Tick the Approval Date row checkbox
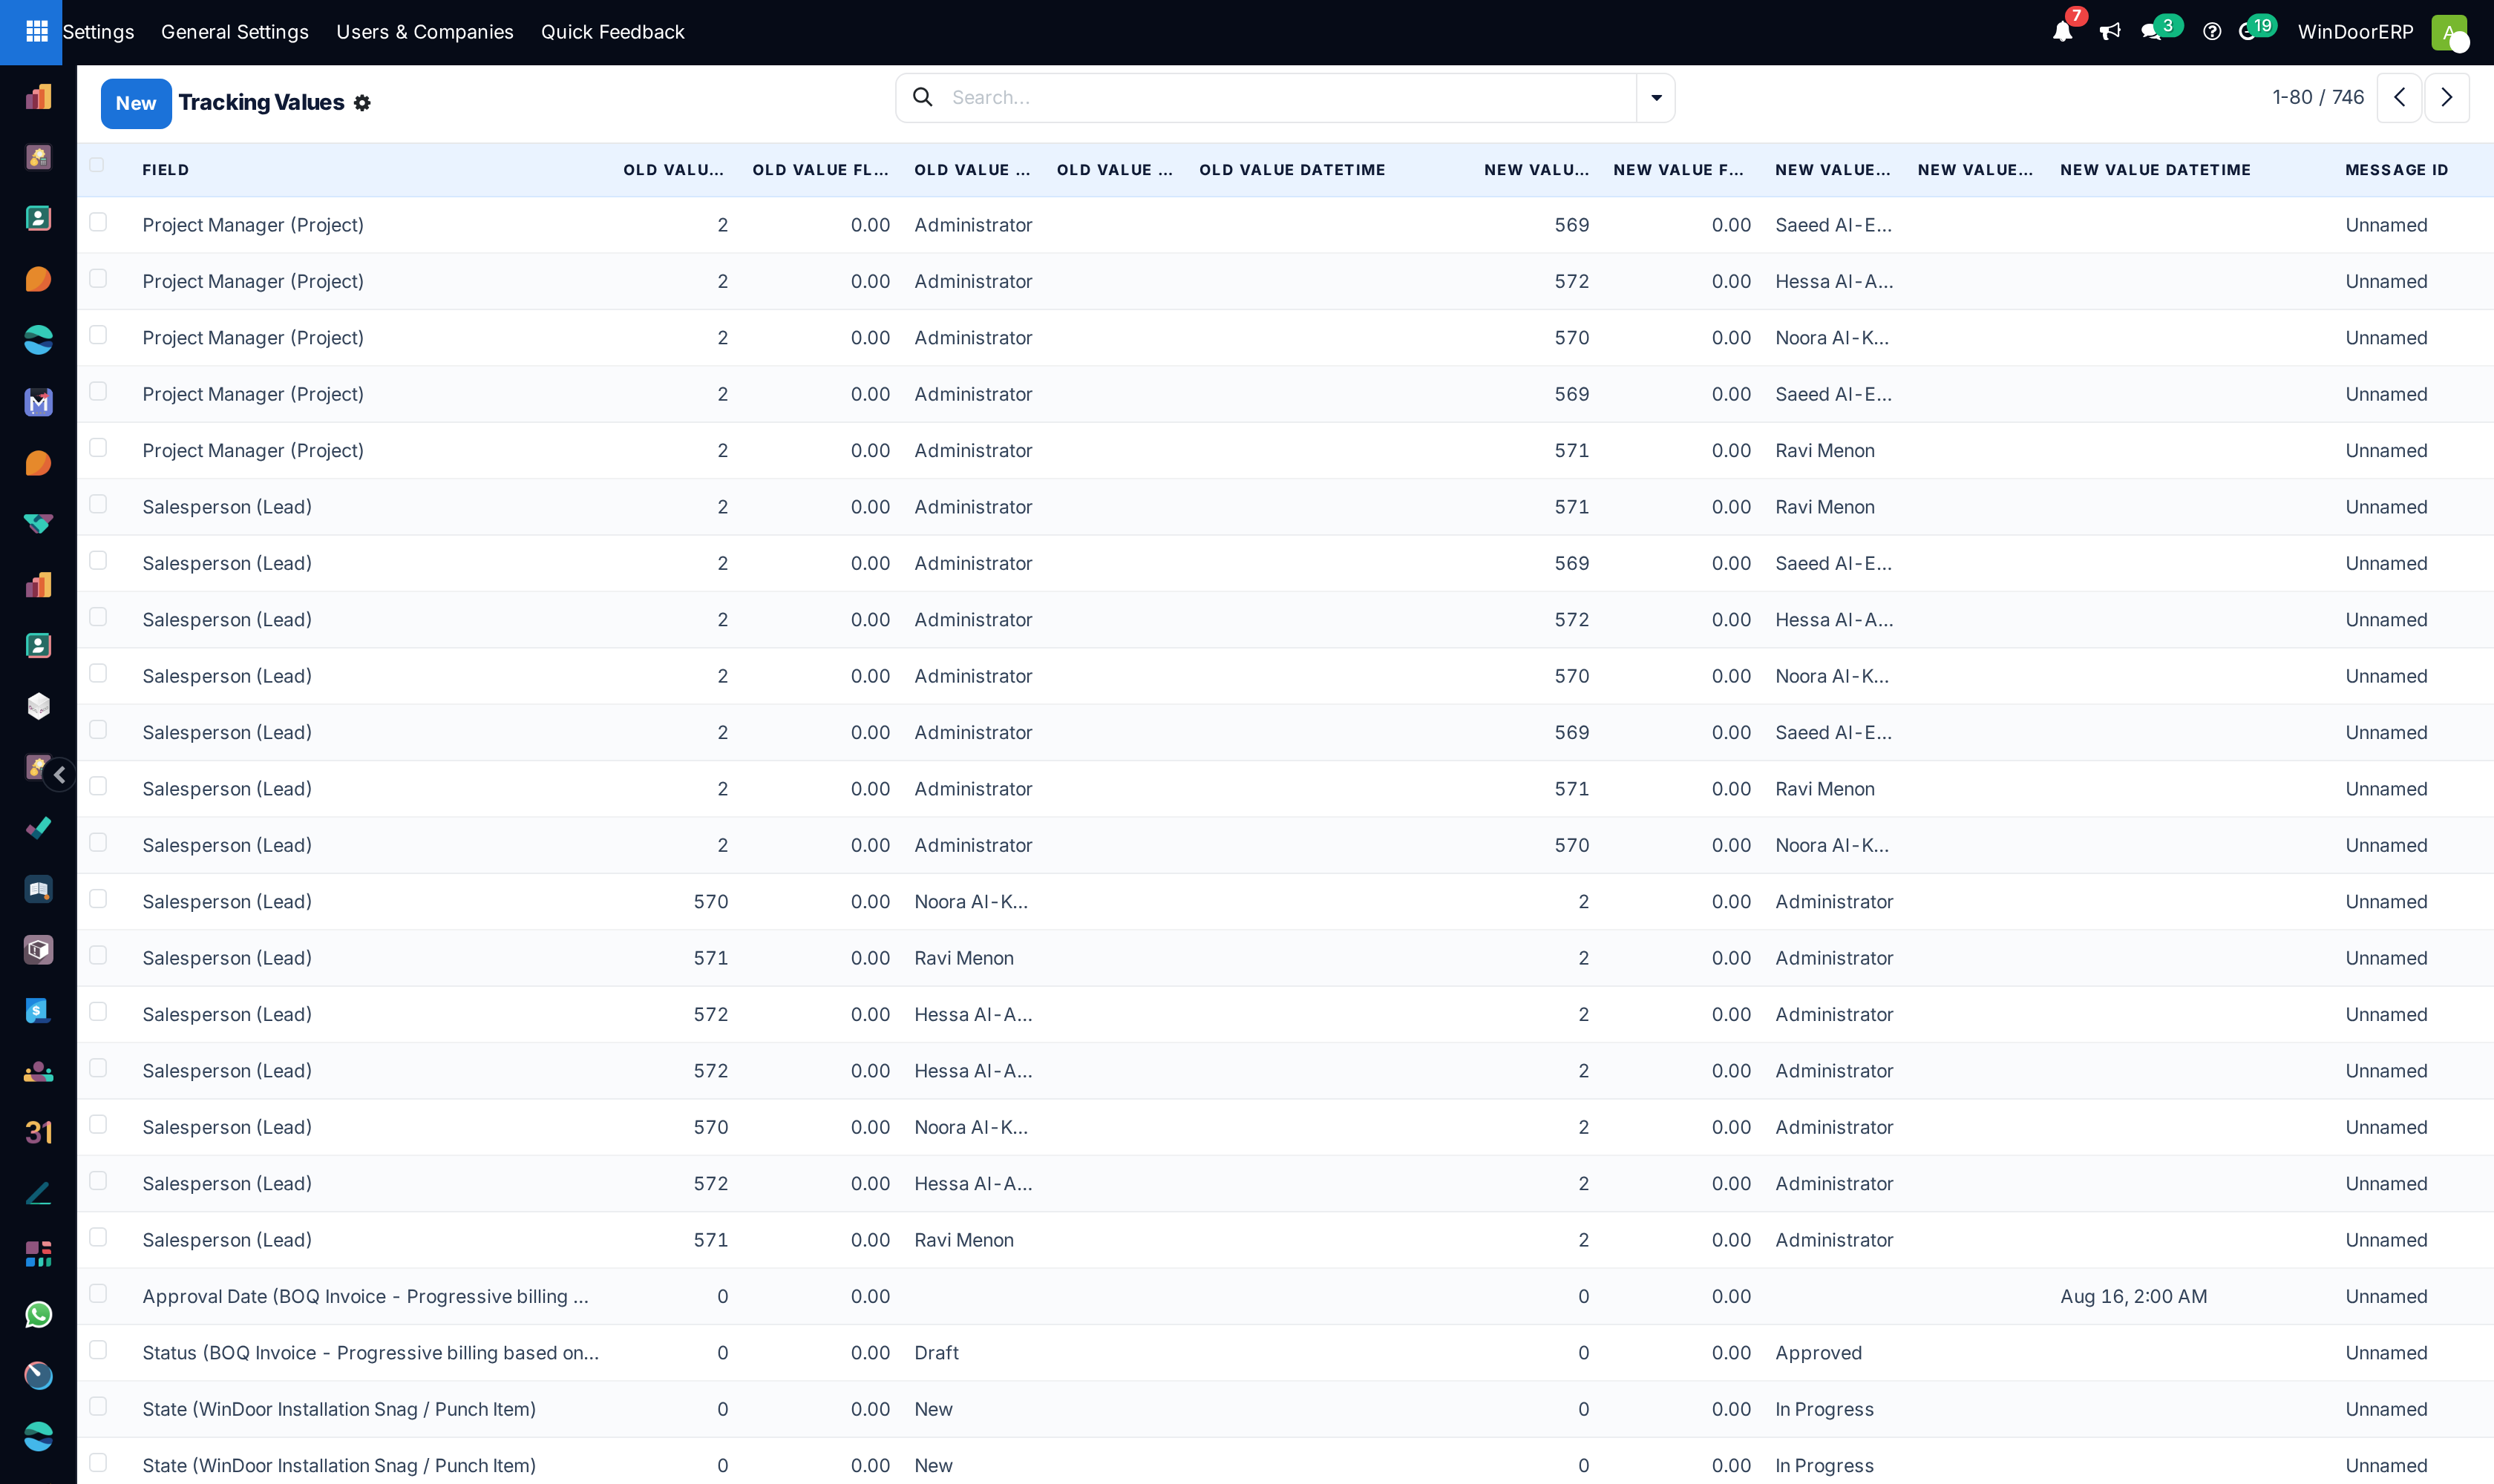 point(98,1293)
